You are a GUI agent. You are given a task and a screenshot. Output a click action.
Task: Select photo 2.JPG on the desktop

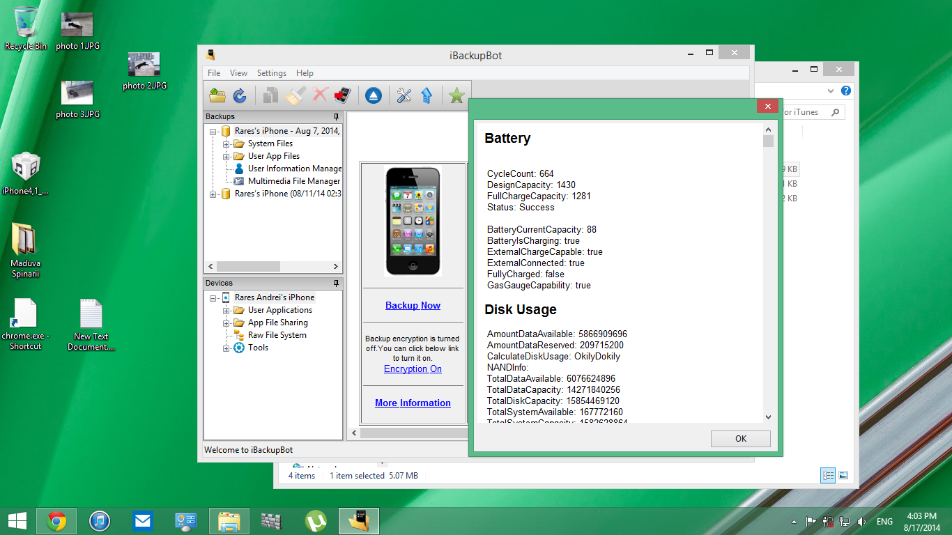pos(144,71)
